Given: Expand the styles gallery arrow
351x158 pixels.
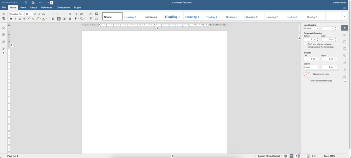Looking at the screenshot, I should pos(344,16).
